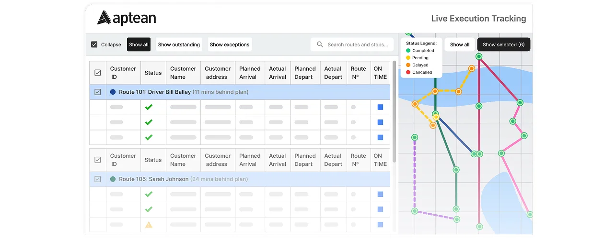Click the first checkmark under Route 105

tap(149, 194)
